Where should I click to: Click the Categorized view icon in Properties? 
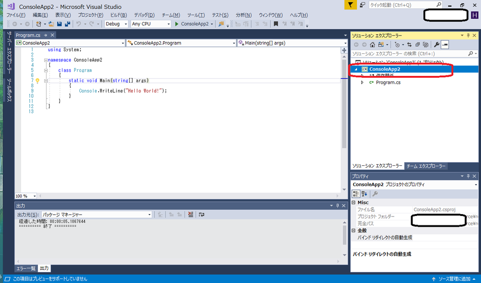(x=356, y=194)
